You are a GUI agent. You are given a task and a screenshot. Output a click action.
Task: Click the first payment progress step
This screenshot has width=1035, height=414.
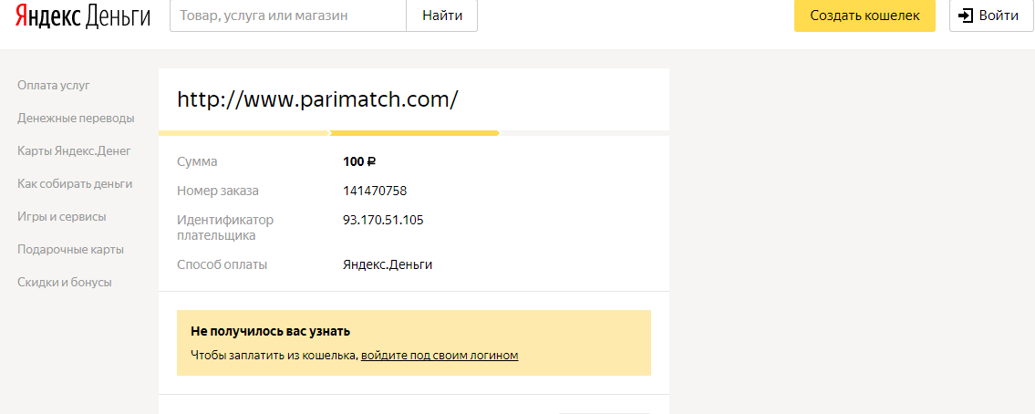click(x=243, y=133)
